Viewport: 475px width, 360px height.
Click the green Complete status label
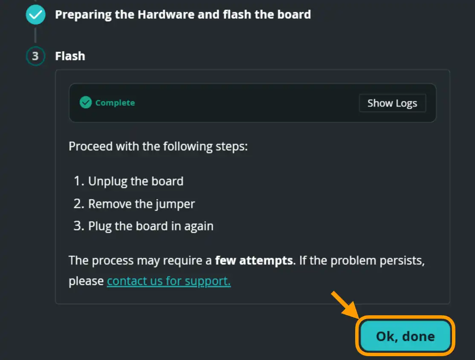click(115, 103)
